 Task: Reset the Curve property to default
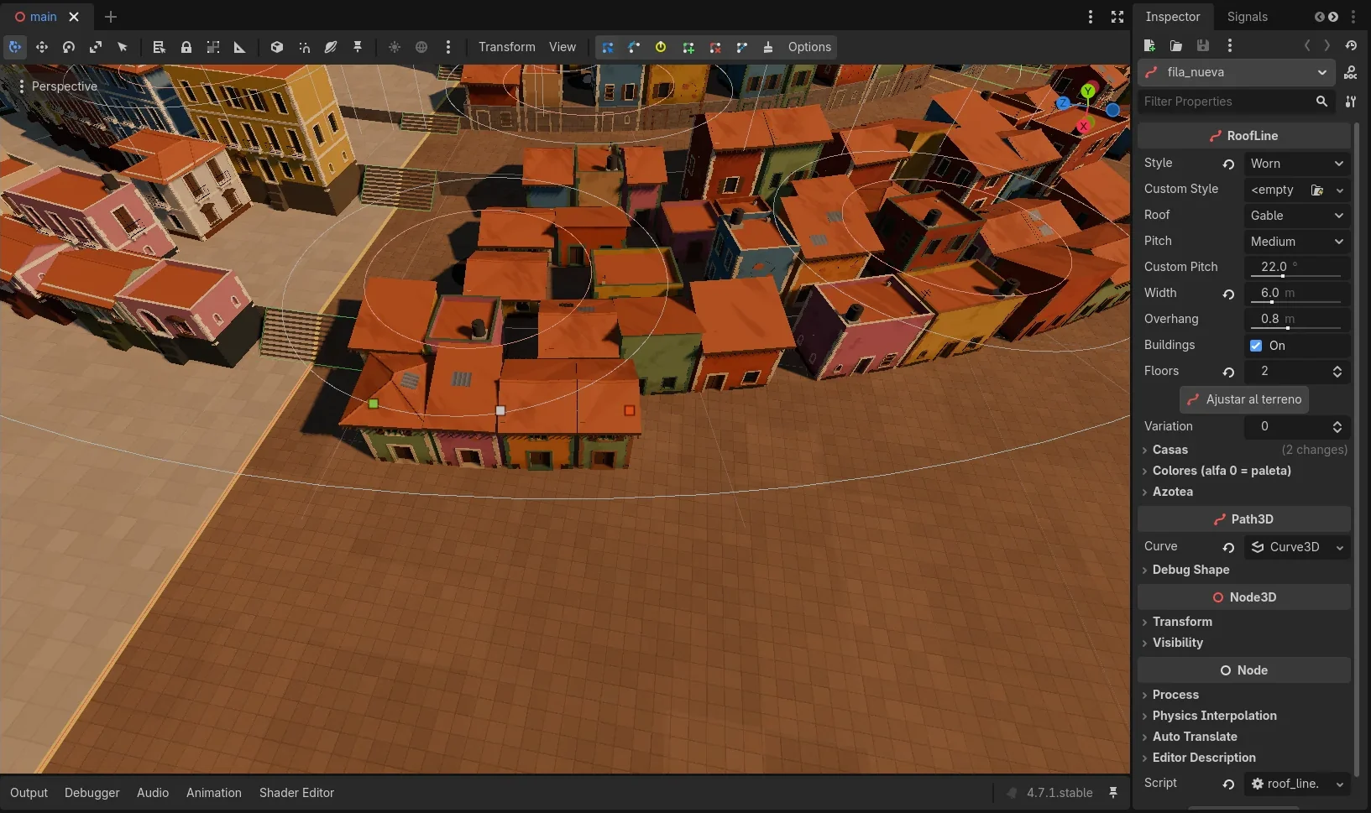tap(1228, 547)
